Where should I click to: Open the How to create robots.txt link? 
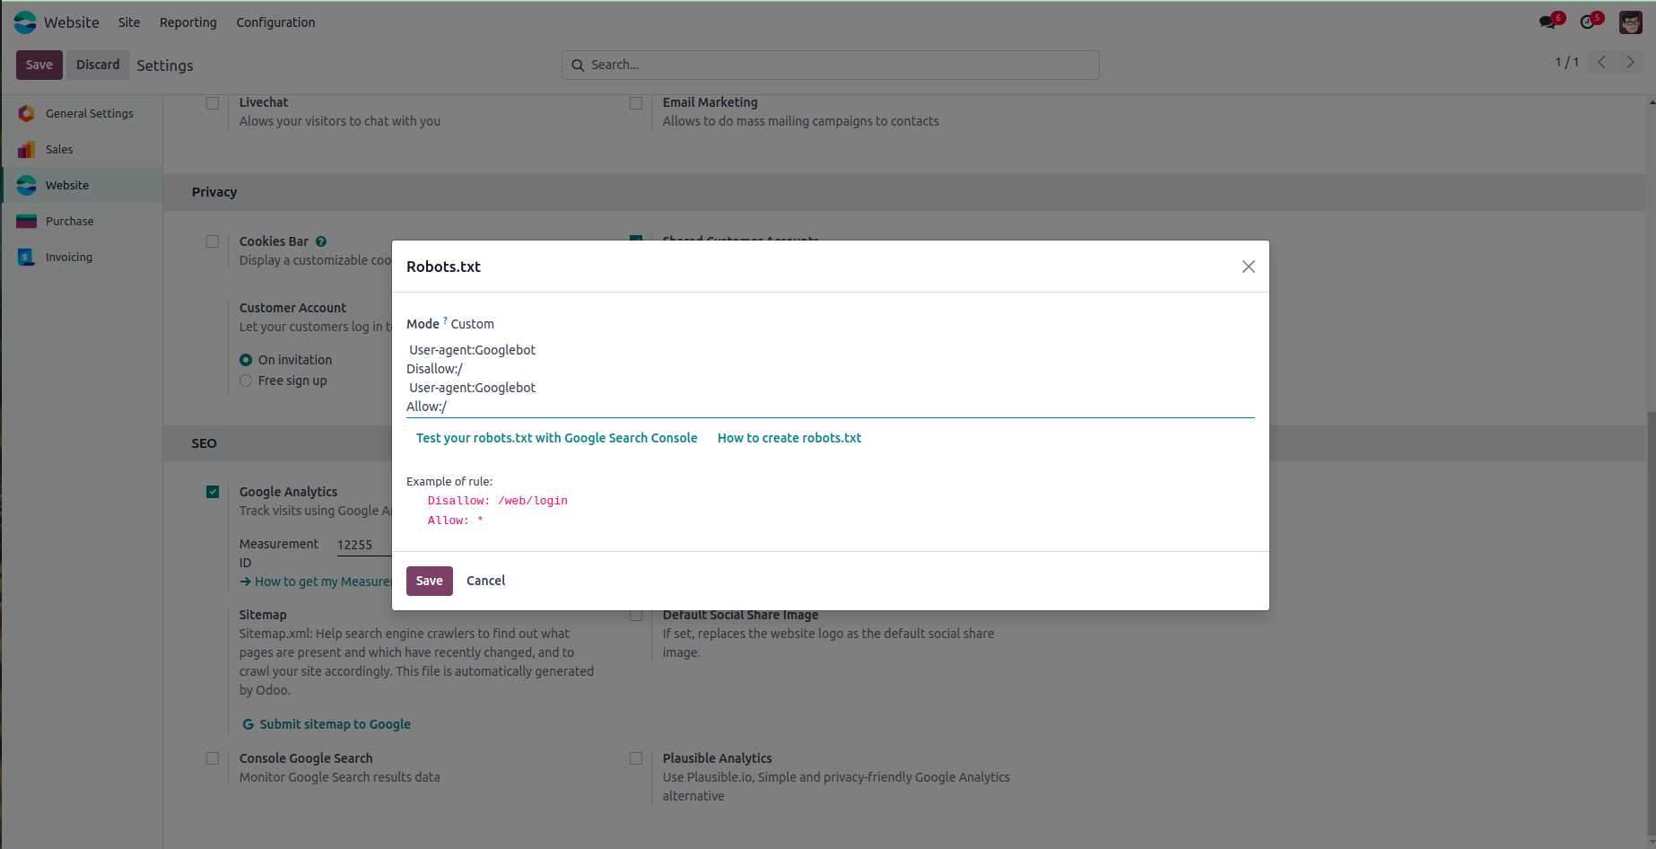click(789, 438)
